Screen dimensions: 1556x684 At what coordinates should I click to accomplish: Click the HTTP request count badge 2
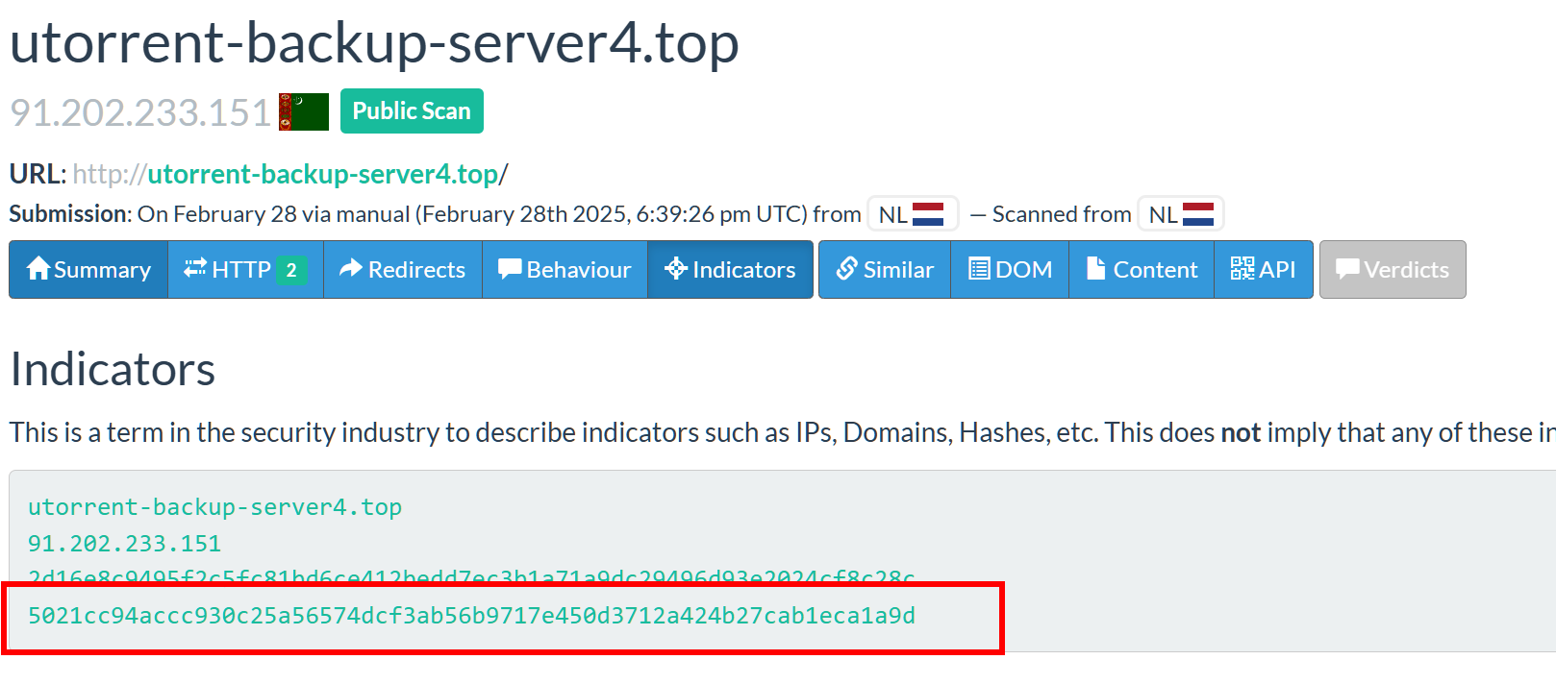point(291,270)
